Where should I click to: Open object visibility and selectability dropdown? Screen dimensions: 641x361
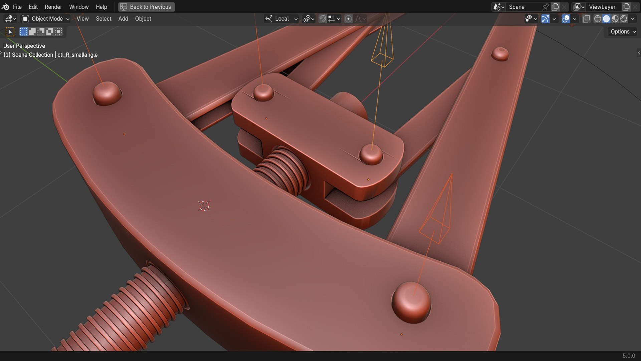(x=531, y=19)
